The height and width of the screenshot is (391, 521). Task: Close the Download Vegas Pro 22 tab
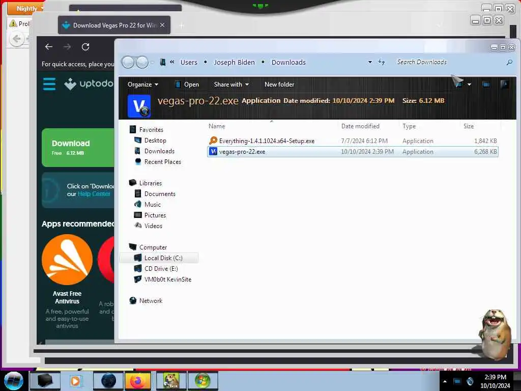pyautogui.click(x=162, y=25)
